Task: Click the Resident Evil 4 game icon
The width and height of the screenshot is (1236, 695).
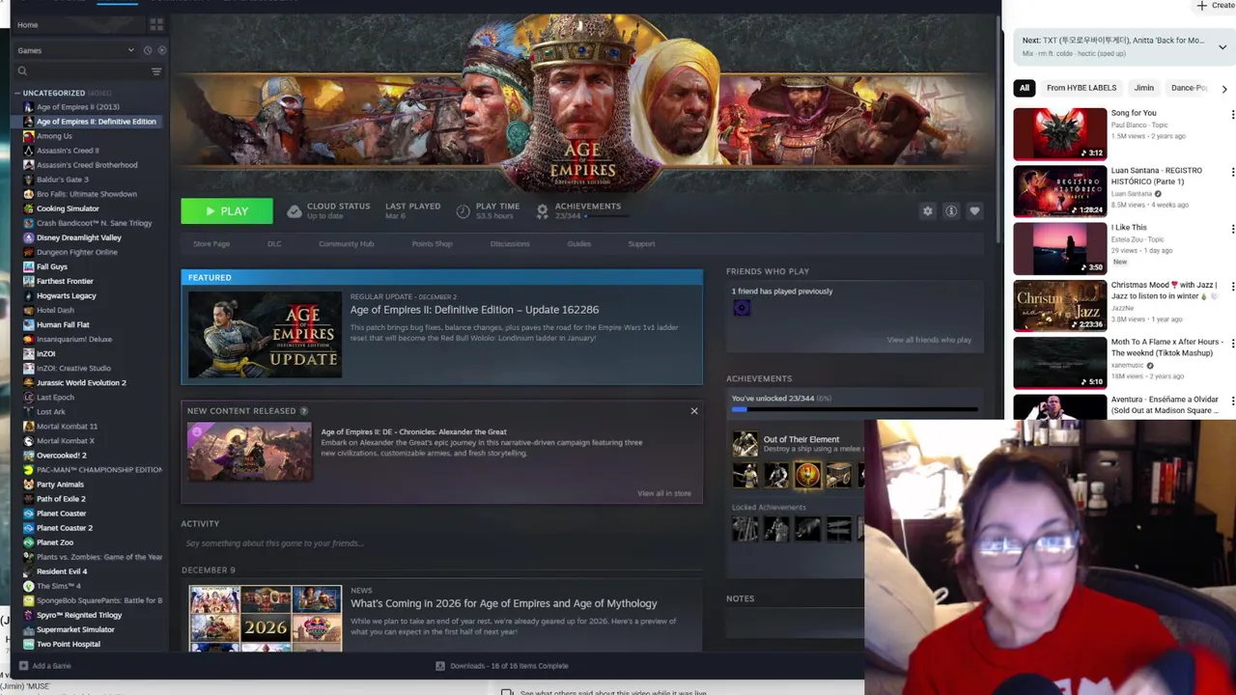Action: pyautogui.click(x=28, y=571)
